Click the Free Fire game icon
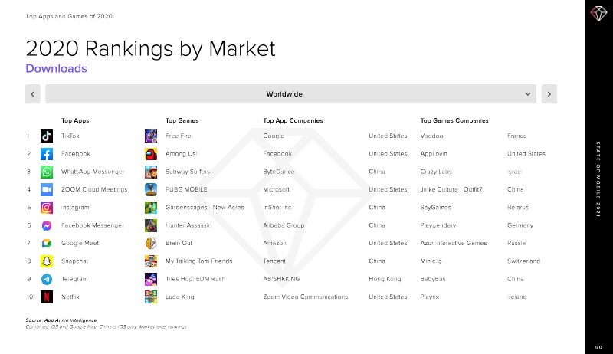 151,136
